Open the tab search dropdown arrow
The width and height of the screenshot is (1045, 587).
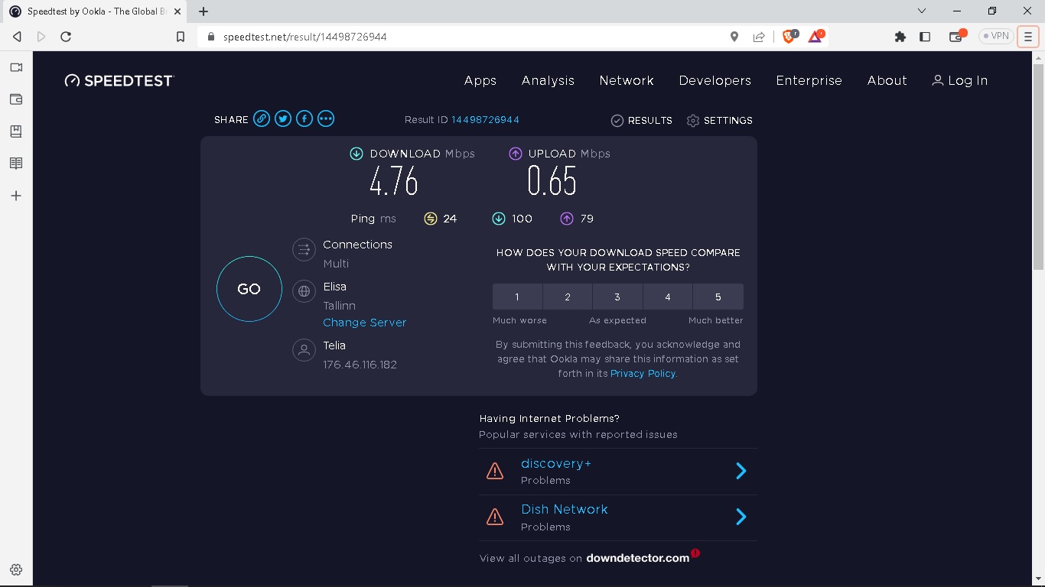(x=922, y=11)
